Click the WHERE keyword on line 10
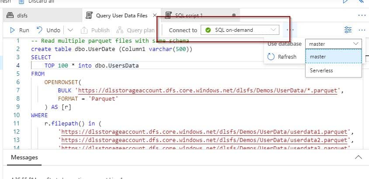369x179 pixels. (39, 115)
